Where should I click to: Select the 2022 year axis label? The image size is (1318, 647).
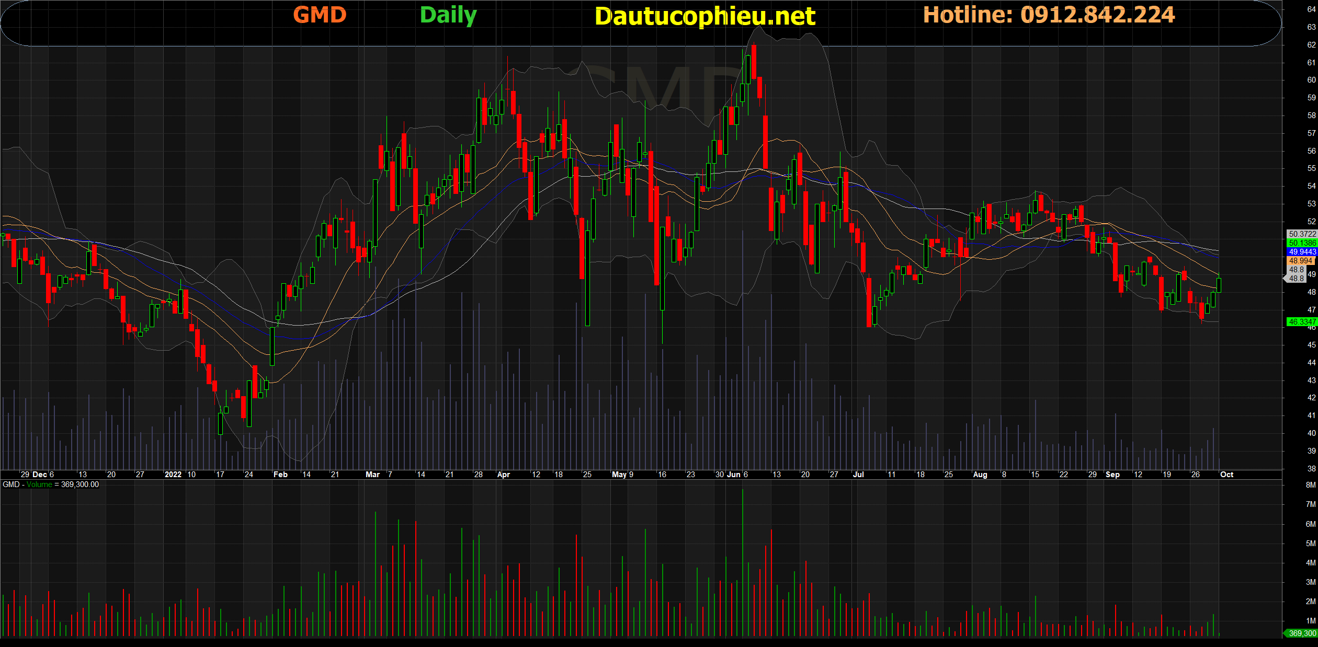(173, 475)
